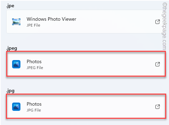Click the .jpe extension heading
The image size is (169, 125).
(10, 6)
